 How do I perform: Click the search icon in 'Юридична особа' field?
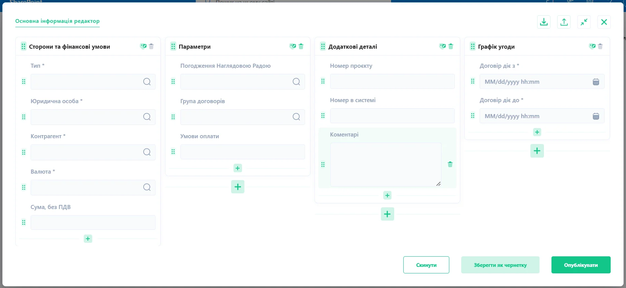(147, 117)
